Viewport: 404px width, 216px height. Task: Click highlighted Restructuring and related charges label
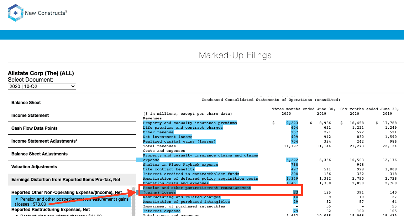[182, 197]
